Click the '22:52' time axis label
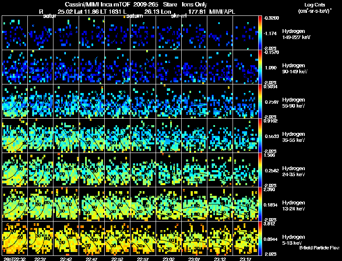This screenshot has height=261, width=342. coord(117,259)
